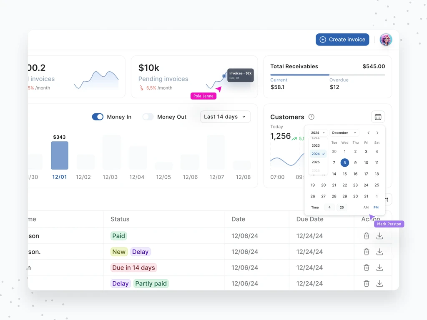Click the minutes field showing 25
The height and width of the screenshot is (320, 427).
click(x=342, y=207)
